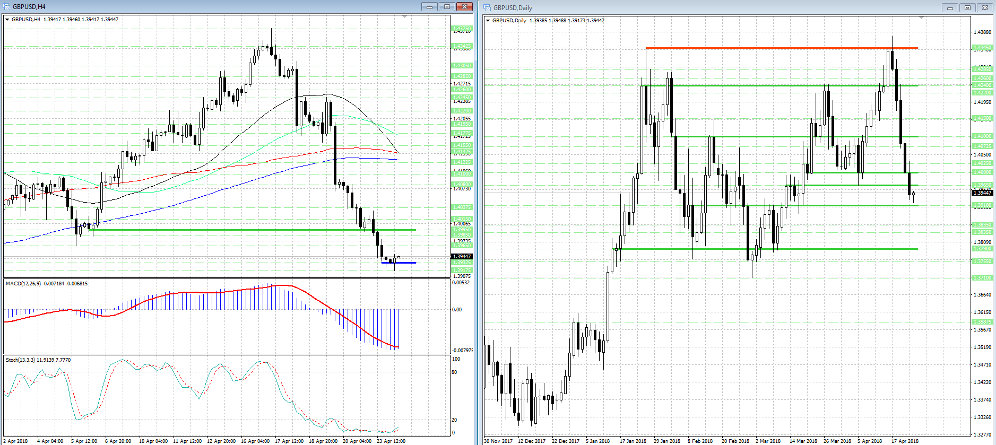
Task: Select the Stoch(13,3,3) indicator label
Action: coord(38,360)
